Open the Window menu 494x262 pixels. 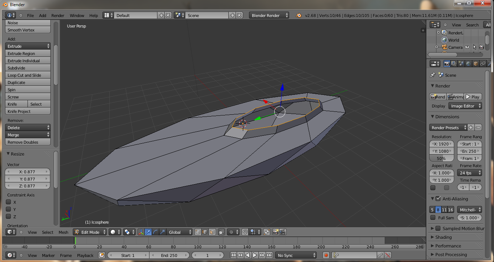77,16
